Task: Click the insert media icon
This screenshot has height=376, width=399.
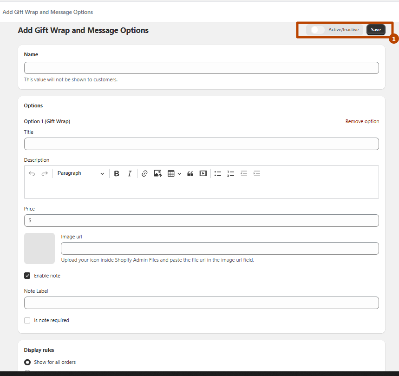Action: 203,173
